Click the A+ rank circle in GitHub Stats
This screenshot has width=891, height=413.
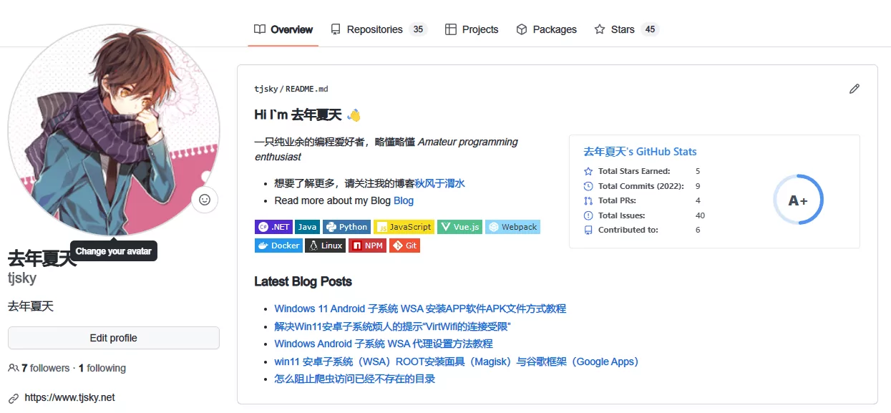798,200
